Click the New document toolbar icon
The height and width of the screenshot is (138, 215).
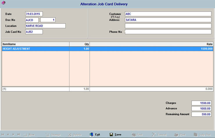point(25,135)
